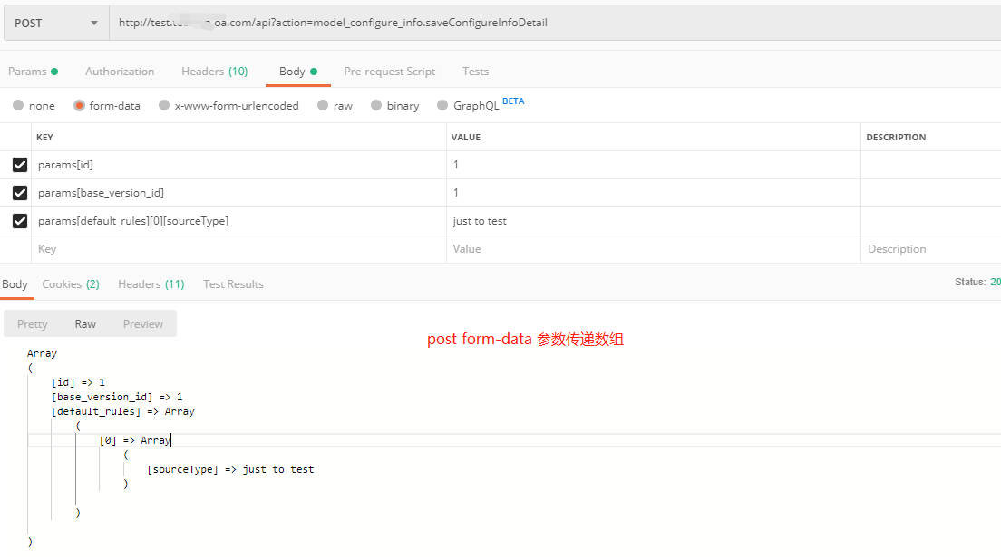
Task: Uncheck the params[id] row checkbox
Action: click(x=20, y=165)
